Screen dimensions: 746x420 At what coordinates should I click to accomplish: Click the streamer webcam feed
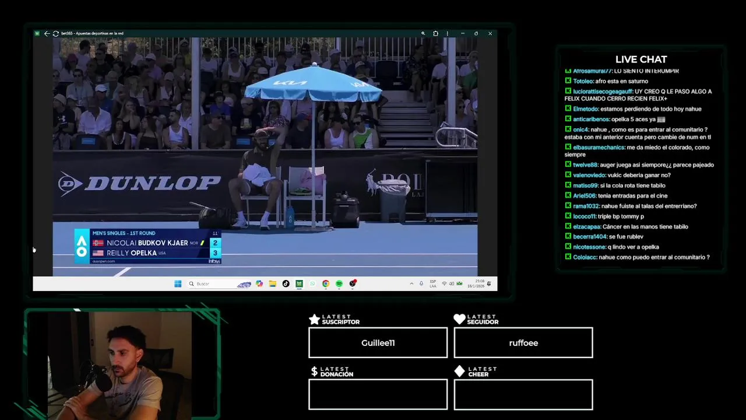(119, 365)
